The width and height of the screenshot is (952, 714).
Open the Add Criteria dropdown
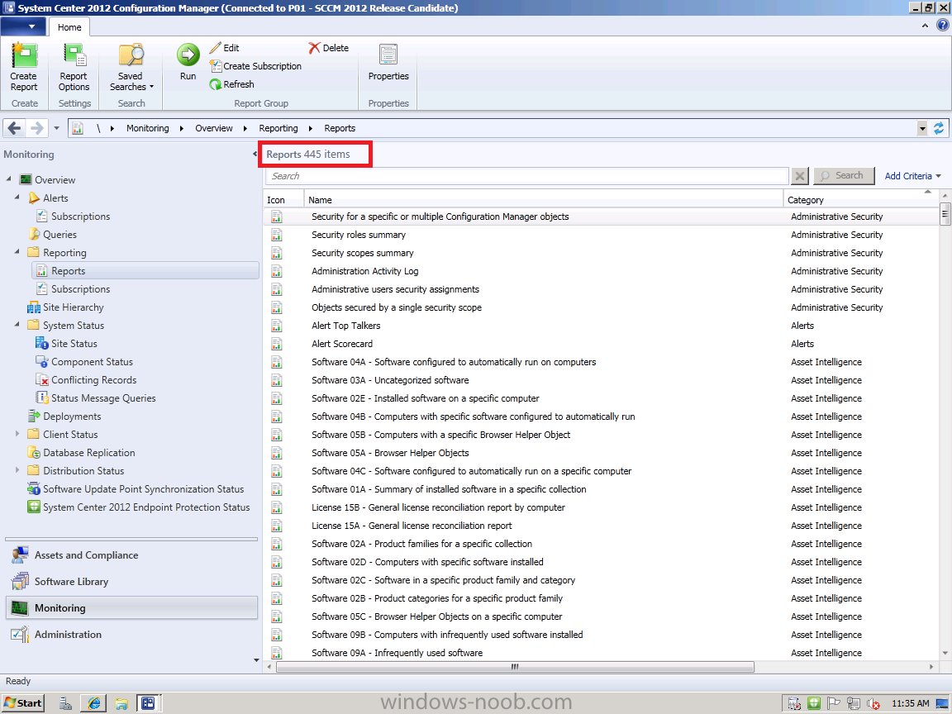point(912,176)
